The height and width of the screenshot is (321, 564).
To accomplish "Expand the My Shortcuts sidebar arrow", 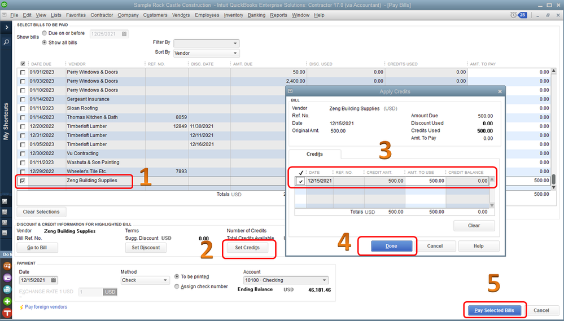I will pyautogui.click(x=6, y=27).
